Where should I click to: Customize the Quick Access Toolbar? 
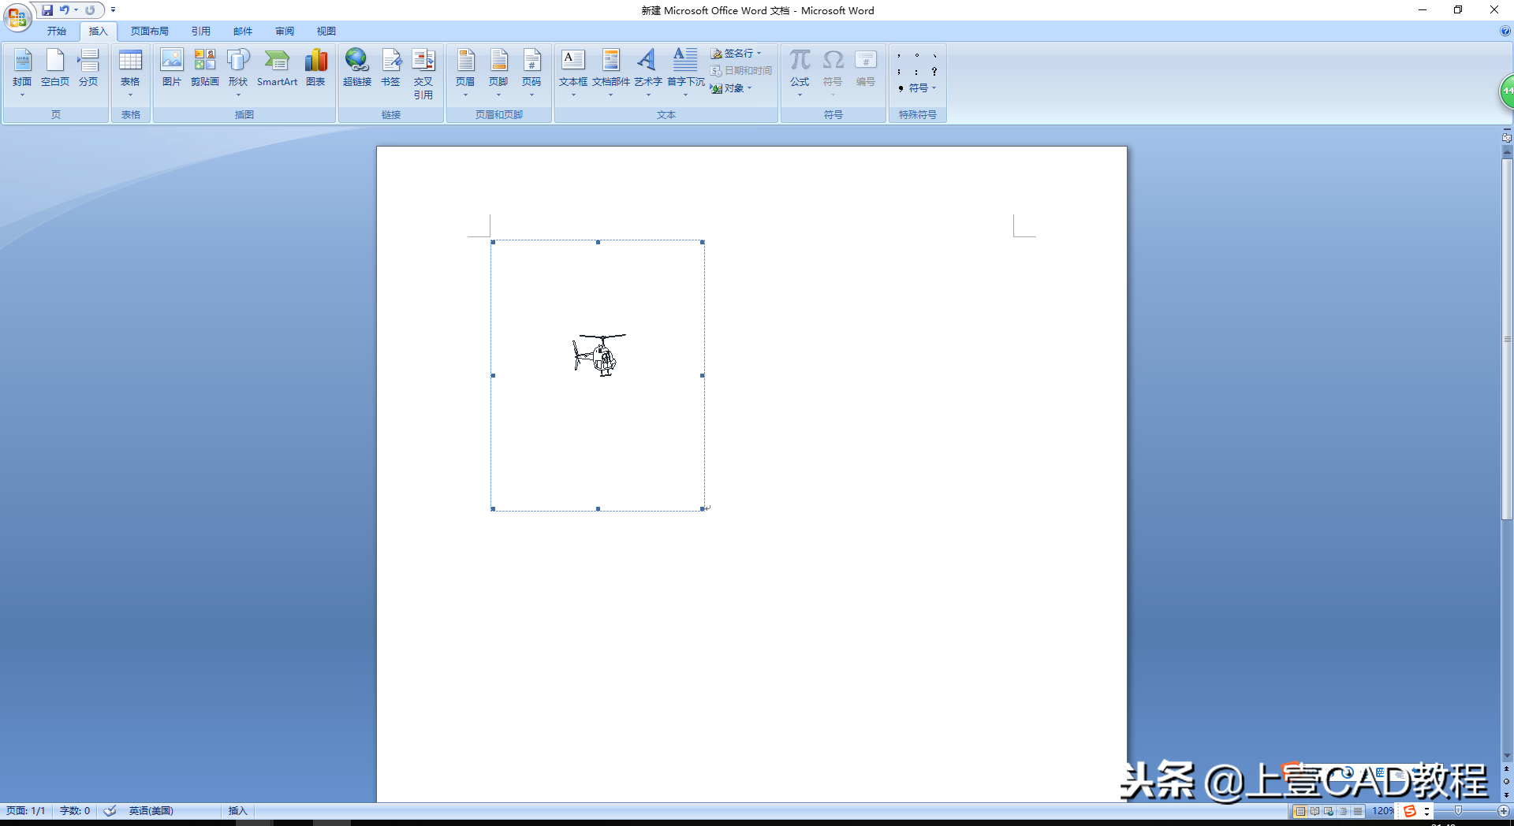113,10
